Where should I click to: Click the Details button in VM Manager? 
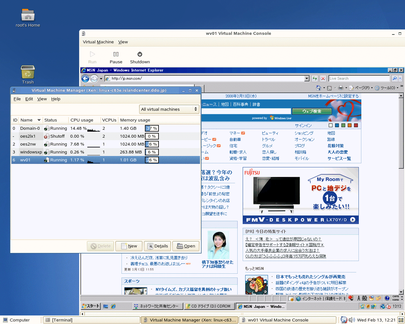[157, 246]
